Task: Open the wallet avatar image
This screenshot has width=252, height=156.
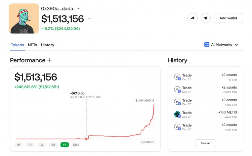Action: point(24,18)
